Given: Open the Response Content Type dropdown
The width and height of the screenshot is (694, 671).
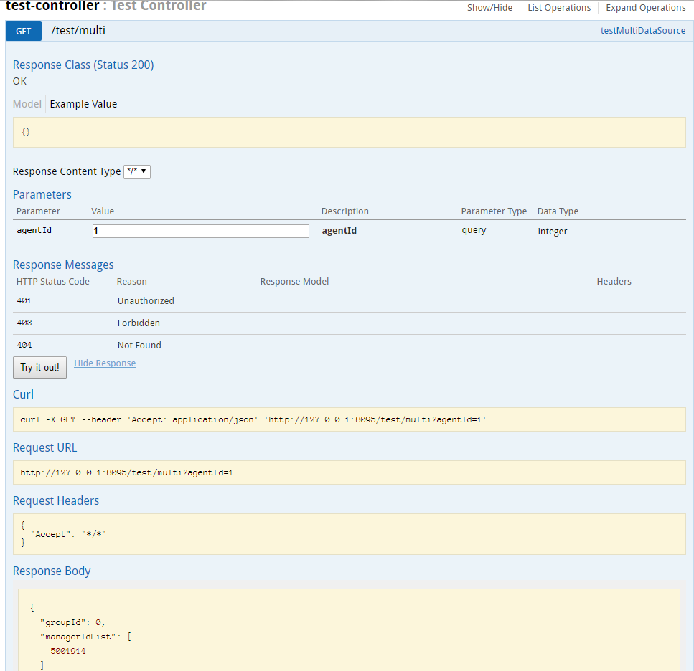Looking at the screenshot, I should 137,171.
